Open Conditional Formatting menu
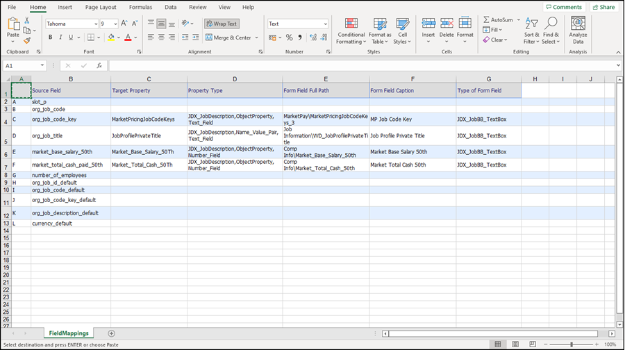This screenshot has height=350, width=625. click(x=351, y=31)
